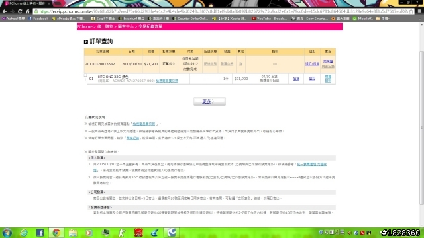Click the vertical page scrollbar
Viewport: 424px width, 238px height.
[421, 127]
